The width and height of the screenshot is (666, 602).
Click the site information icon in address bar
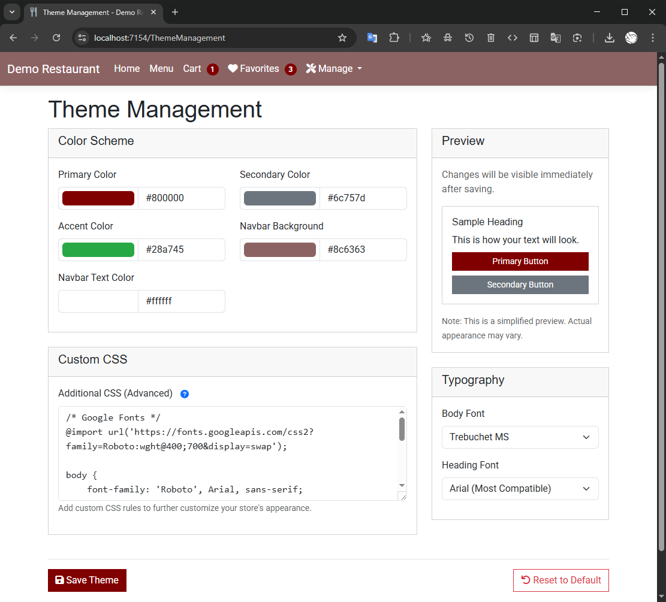click(82, 38)
